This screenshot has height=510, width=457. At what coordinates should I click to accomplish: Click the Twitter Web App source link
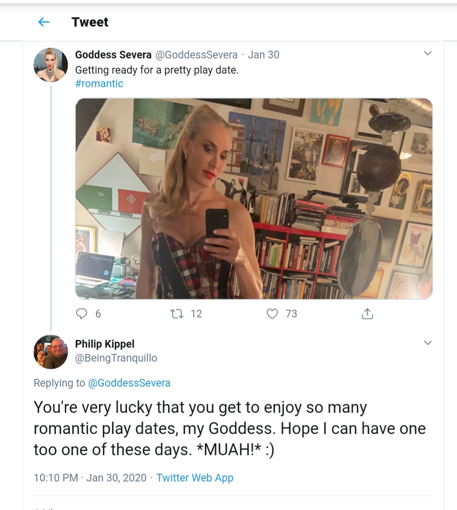click(195, 478)
